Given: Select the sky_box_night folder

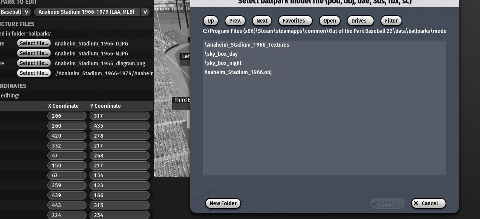Looking at the screenshot, I should click(x=223, y=63).
